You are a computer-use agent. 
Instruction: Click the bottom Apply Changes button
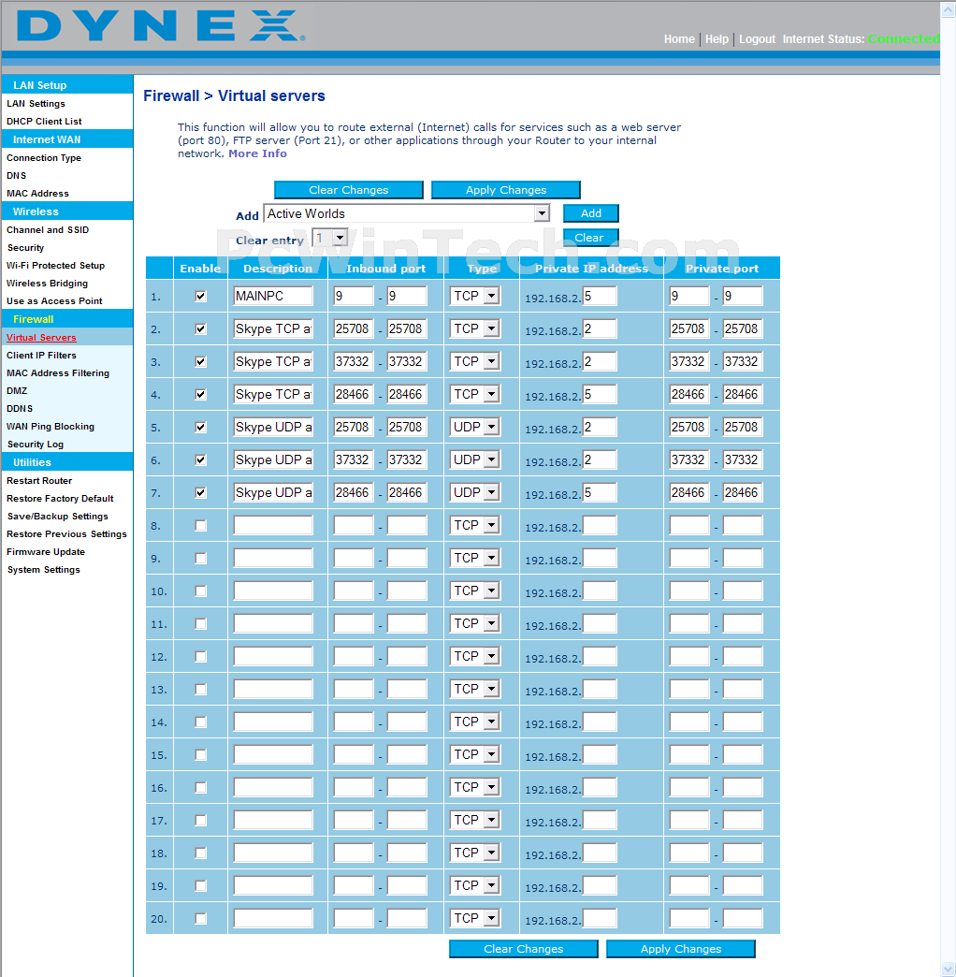681,949
